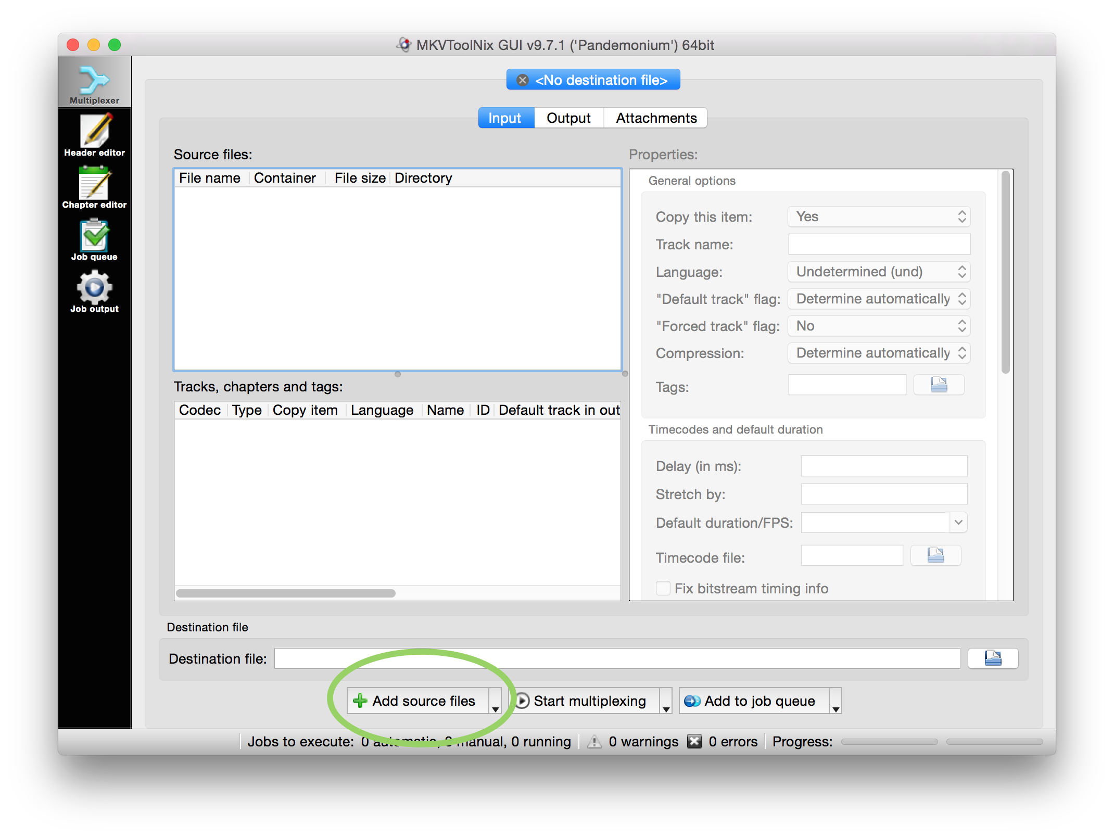Click Add source files button
Screen dimensions: 1114x838
tap(418, 702)
